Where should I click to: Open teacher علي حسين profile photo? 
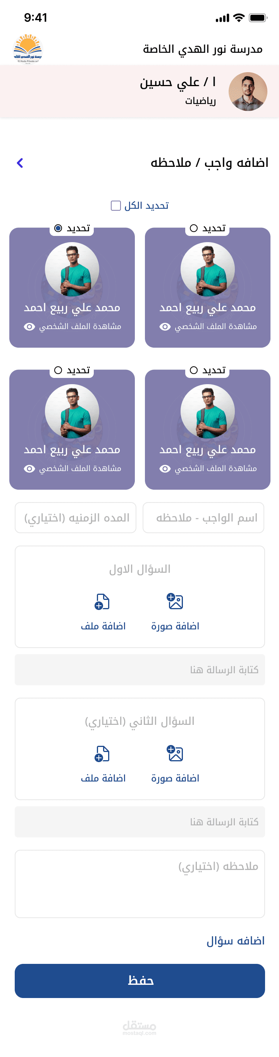(x=248, y=92)
